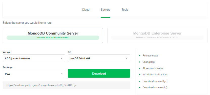Open the Tools tab
Screen dimensions: 210x95
pyautogui.click(x=125, y=10)
